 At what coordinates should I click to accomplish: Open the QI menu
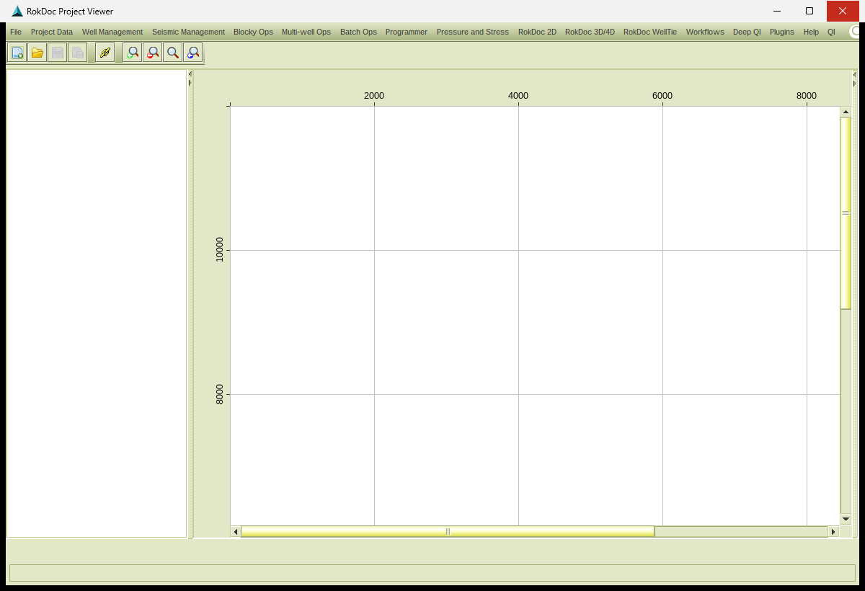click(831, 32)
